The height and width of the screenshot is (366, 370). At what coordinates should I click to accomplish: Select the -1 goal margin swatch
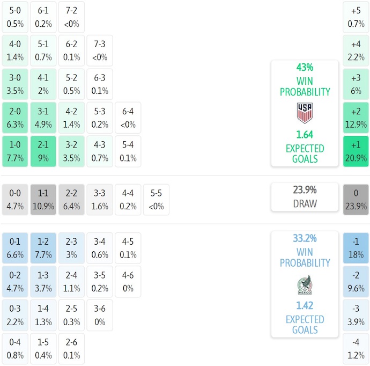point(356,248)
